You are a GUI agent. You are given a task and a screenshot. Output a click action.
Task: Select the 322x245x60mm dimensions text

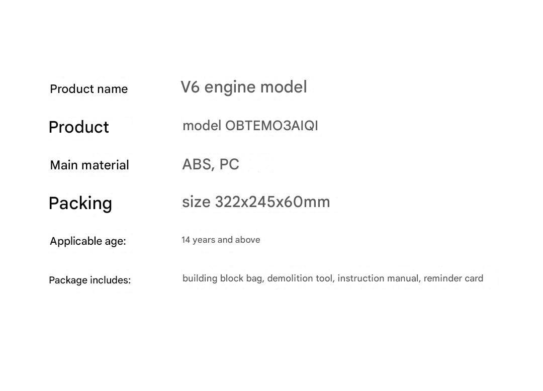click(273, 202)
